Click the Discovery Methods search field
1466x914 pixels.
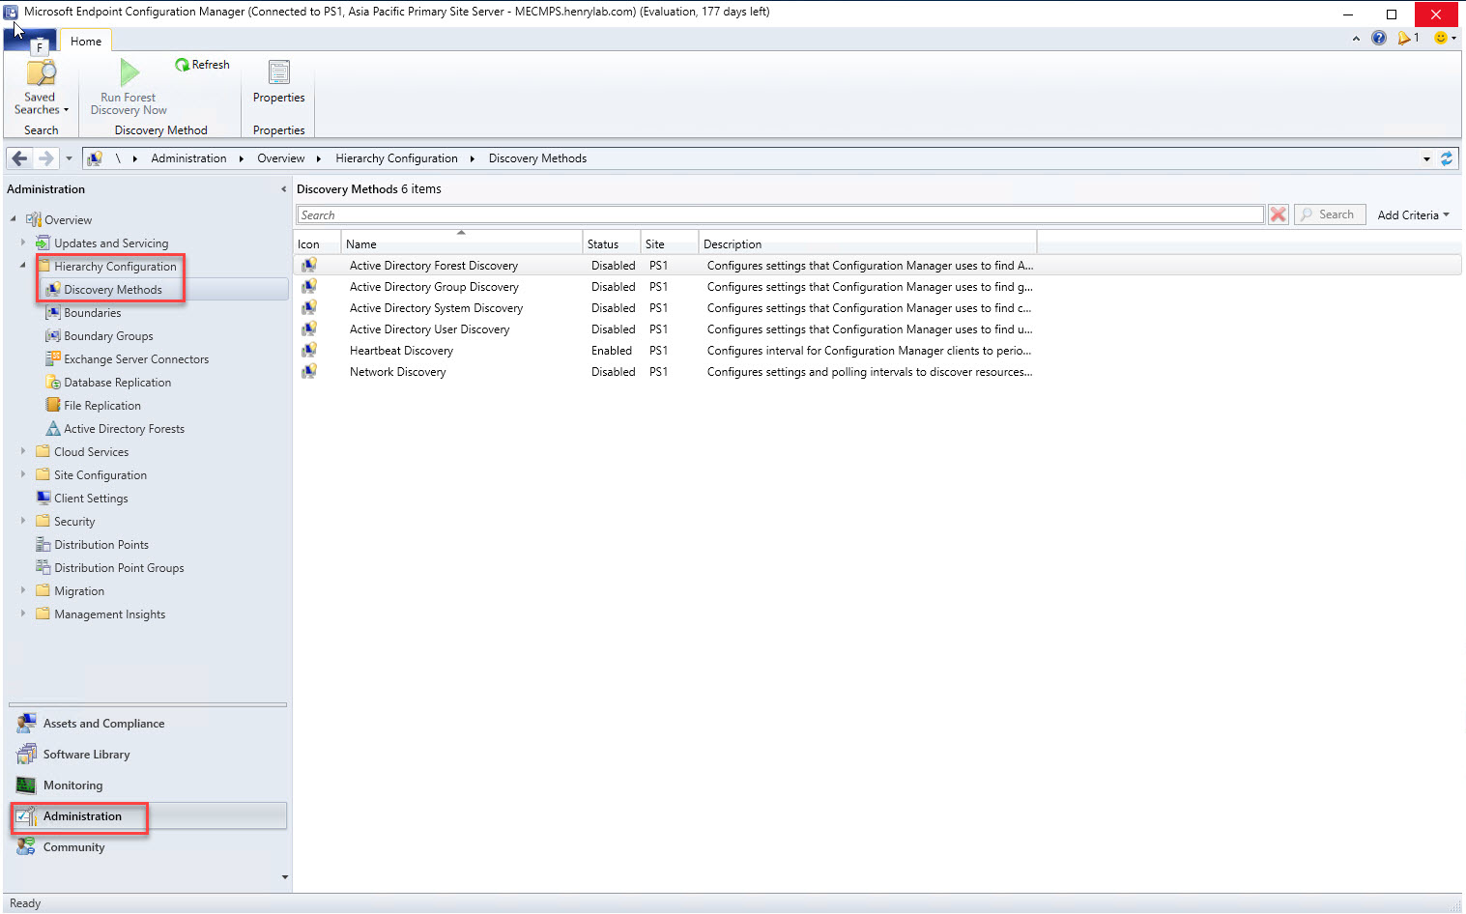tap(779, 214)
